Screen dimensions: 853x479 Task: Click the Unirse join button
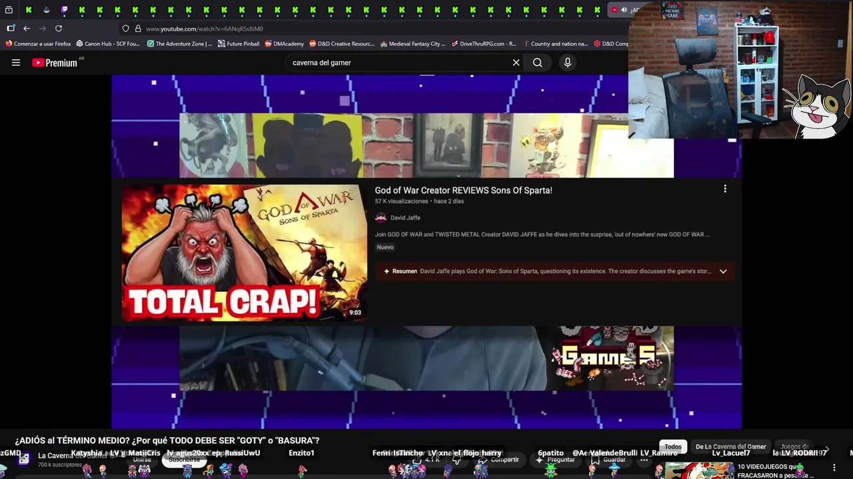coord(142,460)
